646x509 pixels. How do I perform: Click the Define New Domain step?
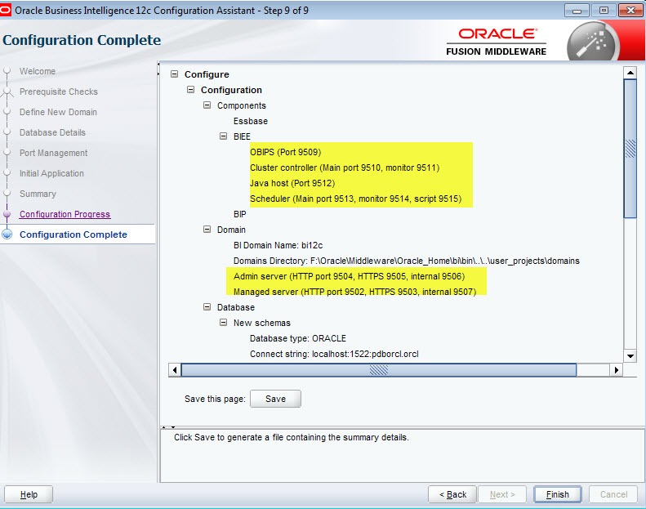pos(58,112)
